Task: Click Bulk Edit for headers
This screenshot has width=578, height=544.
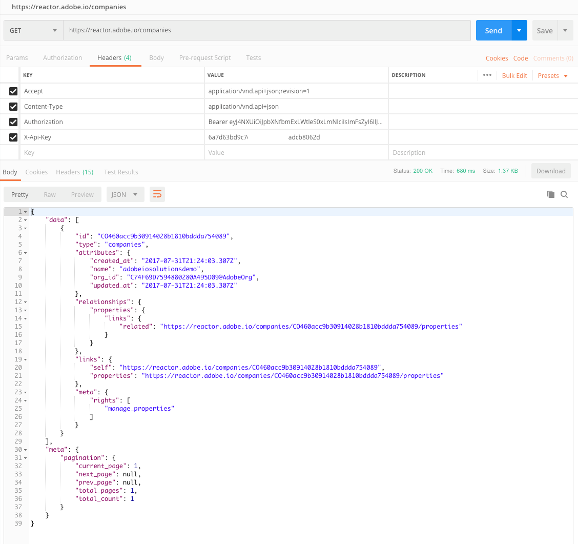Action: pos(514,75)
